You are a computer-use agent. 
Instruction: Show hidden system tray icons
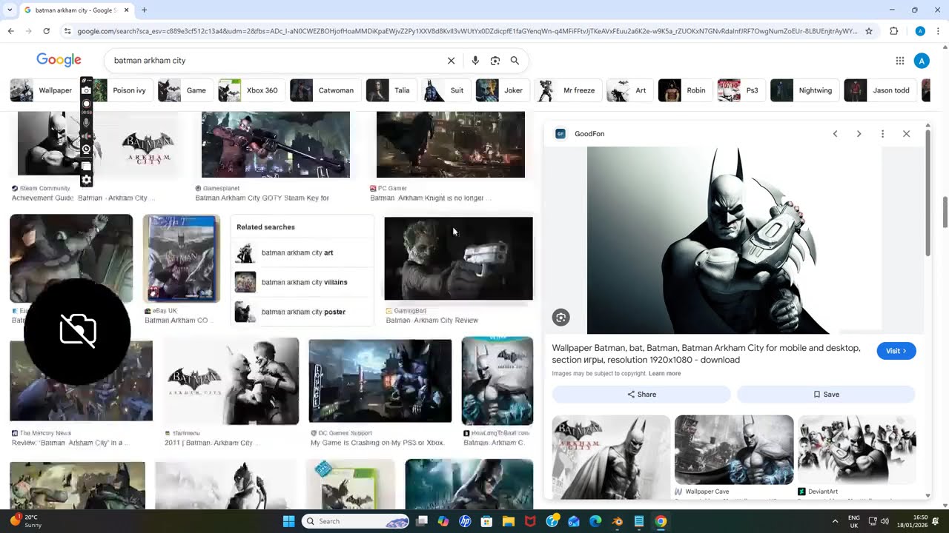pyautogui.click(x=835, y=521)
